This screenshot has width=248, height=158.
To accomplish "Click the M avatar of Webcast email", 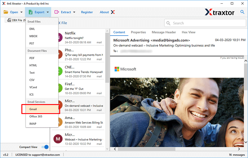I will point(58,139).
